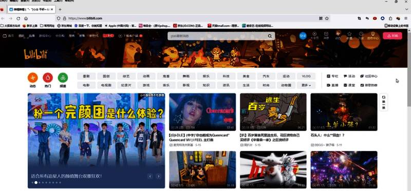Image resolution: width=411 pixels, height=191 pixels.
Task: Open 漫画 in the top navigation
Action: (72, 36)
